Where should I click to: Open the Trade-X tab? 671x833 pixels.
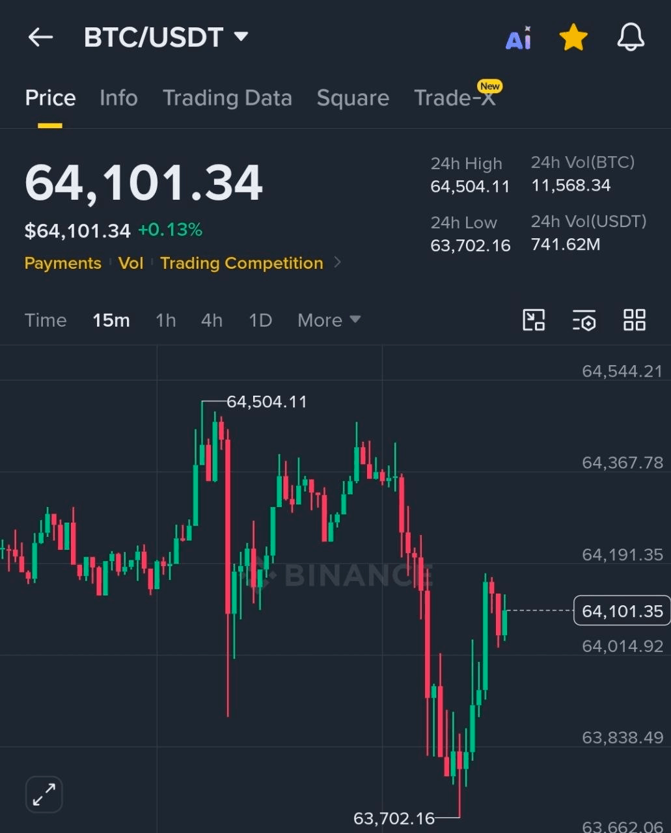click(x=455, y=98)
